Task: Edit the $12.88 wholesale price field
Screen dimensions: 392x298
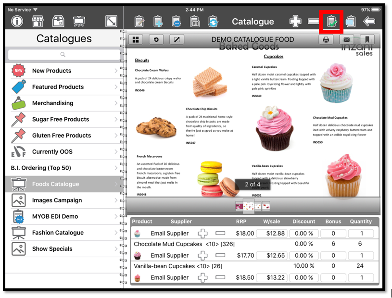Action: tap(272, 234)
